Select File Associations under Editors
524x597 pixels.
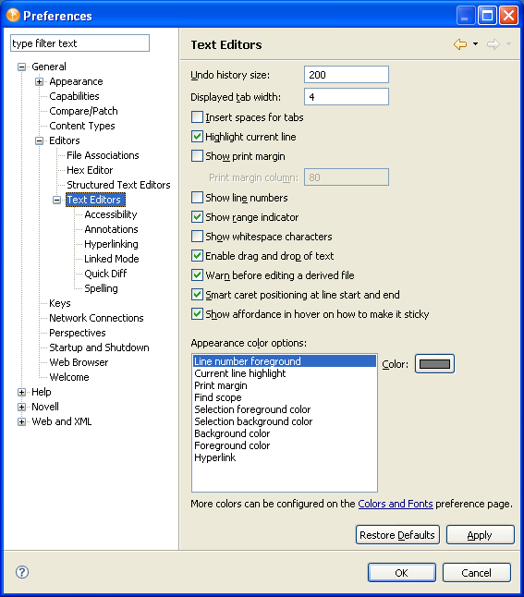(x=103, y=155)
